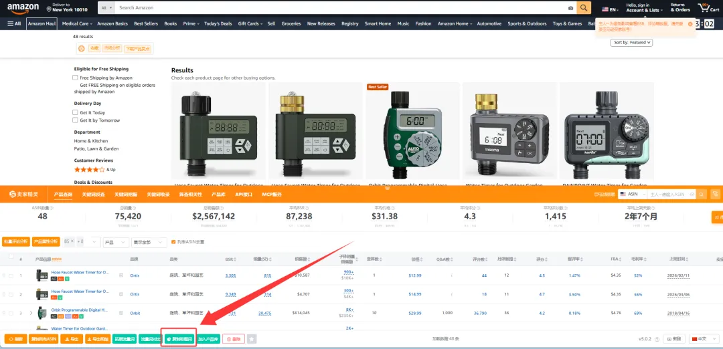Click the SellerSprite logo in orange bar

(x=24, y=195)
